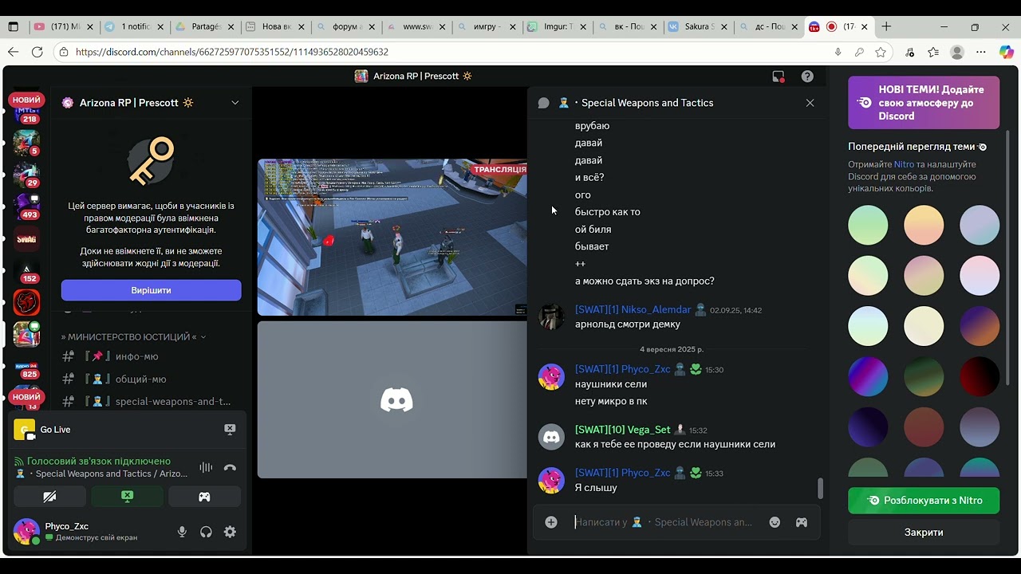1021x574 pixels.
Task: Expand Arizona RP | Prescott server menu
Action: [235, 103]
